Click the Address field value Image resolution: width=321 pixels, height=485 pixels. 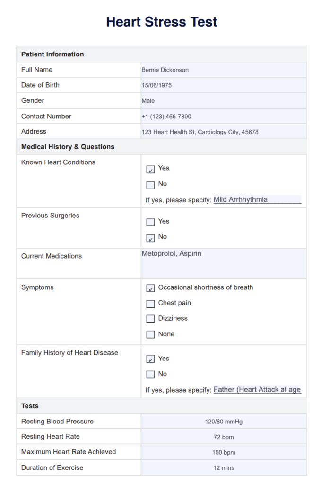[224, 132]
